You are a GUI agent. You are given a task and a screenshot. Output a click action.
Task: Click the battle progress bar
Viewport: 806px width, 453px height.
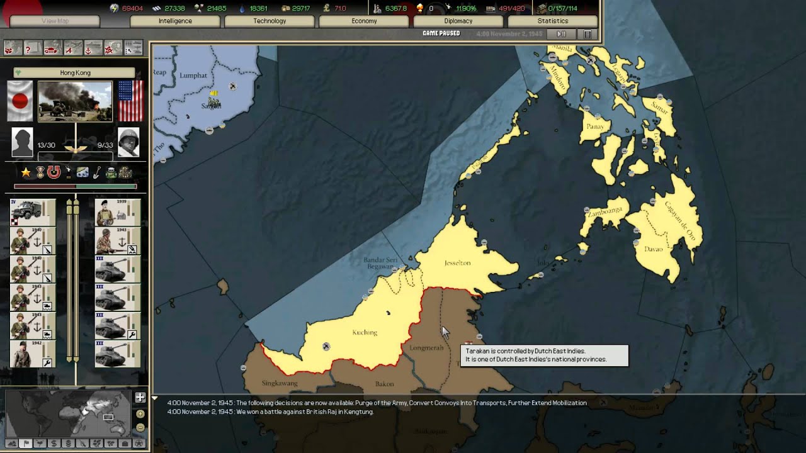[76, 186]
